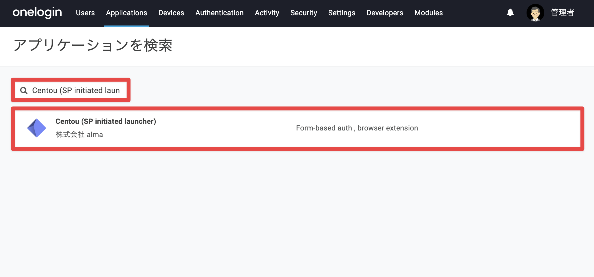Open the Developers menu
The width and height of the screenshot is (594, 277).
pos(385,13)
